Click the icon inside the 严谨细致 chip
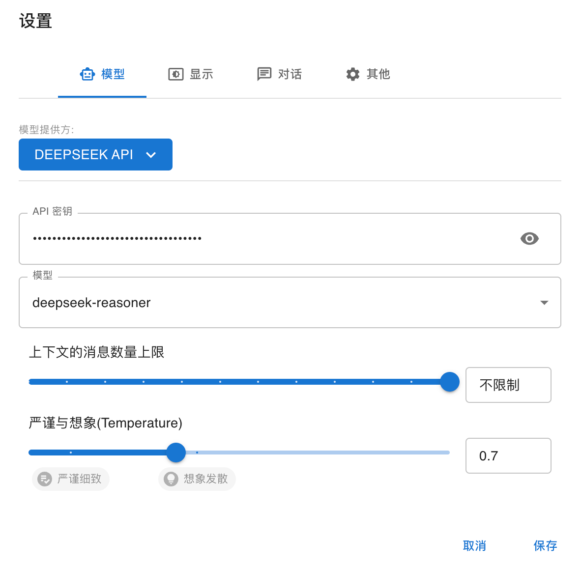The image size is (581, 567). click(x=45, y=479)
